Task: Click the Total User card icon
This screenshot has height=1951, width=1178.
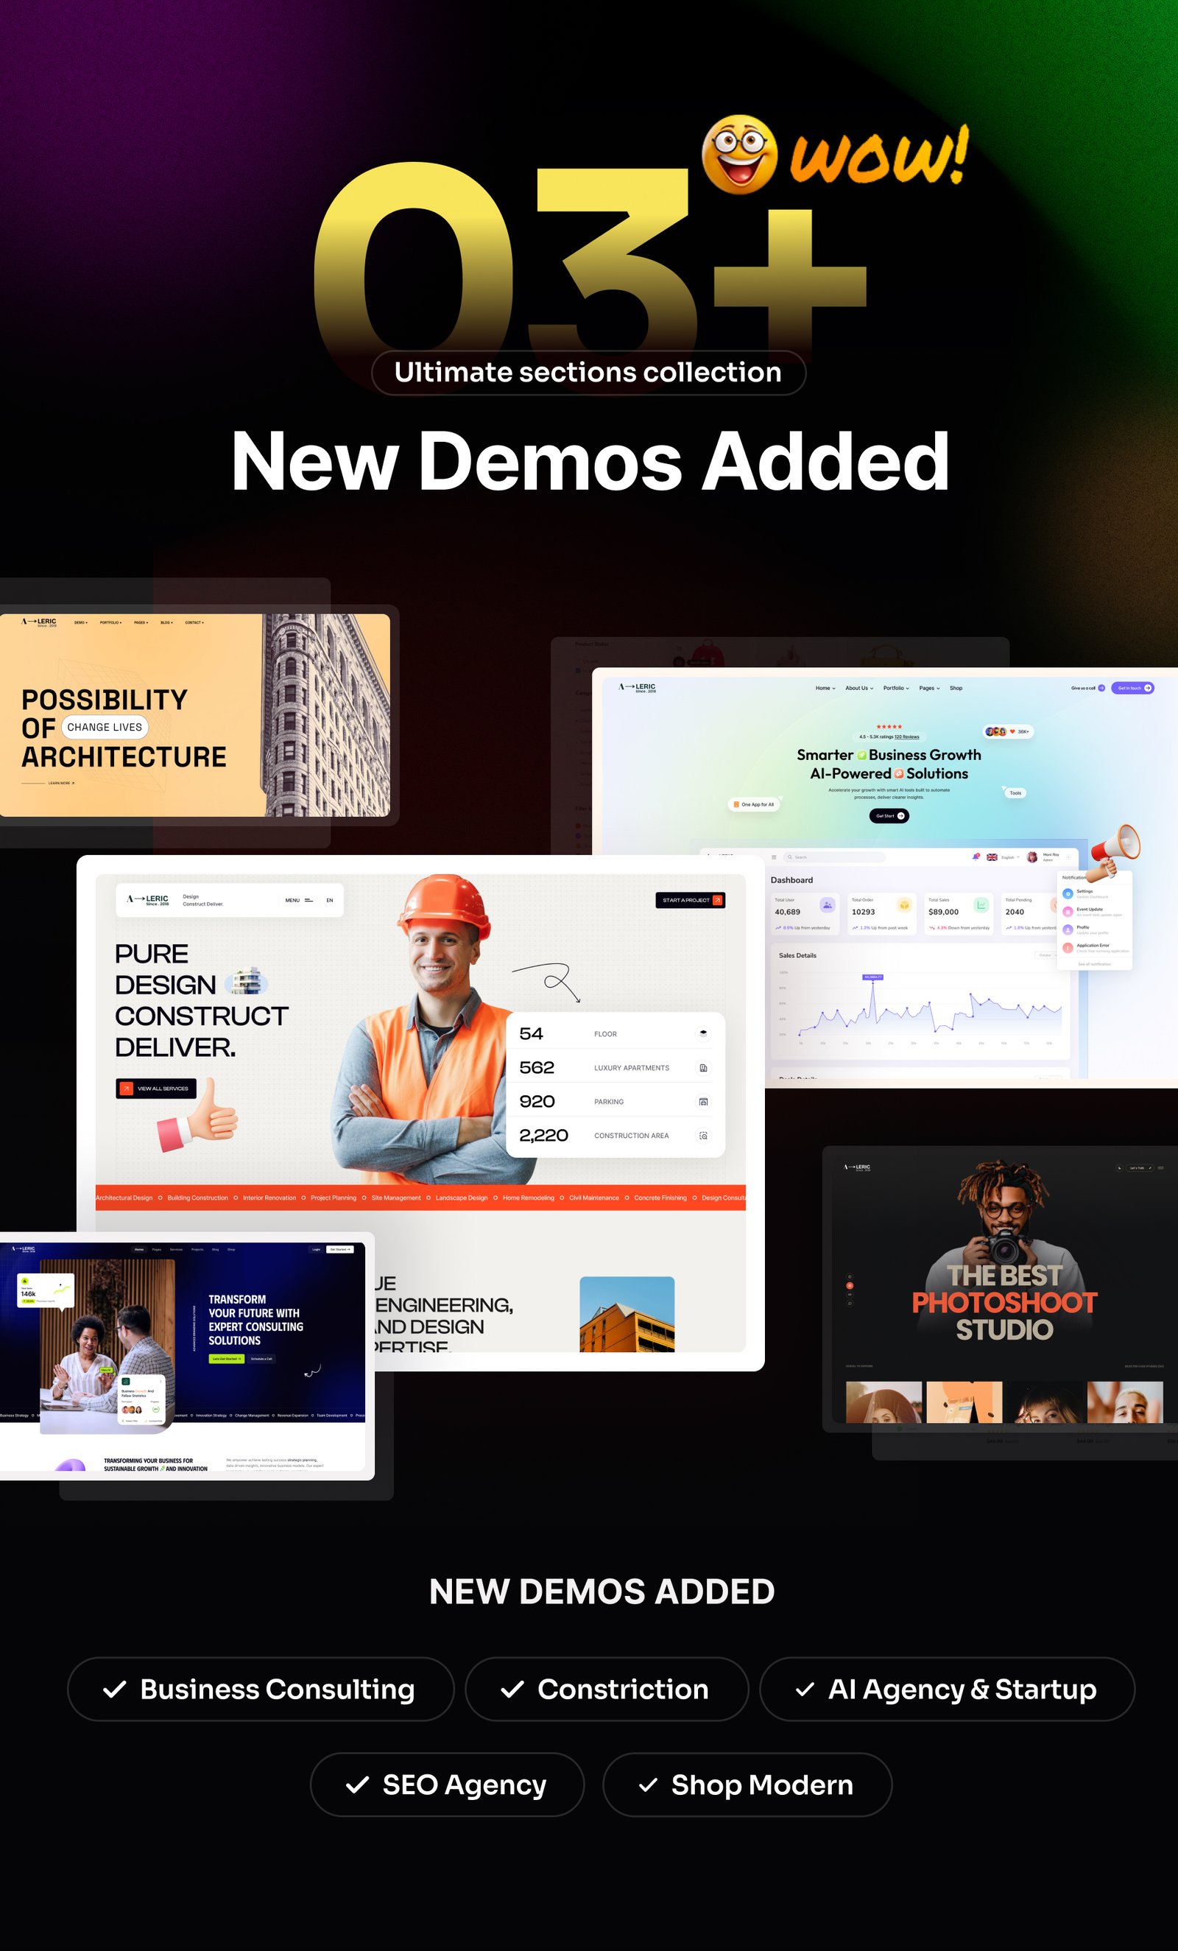Action: coord(828,904)
